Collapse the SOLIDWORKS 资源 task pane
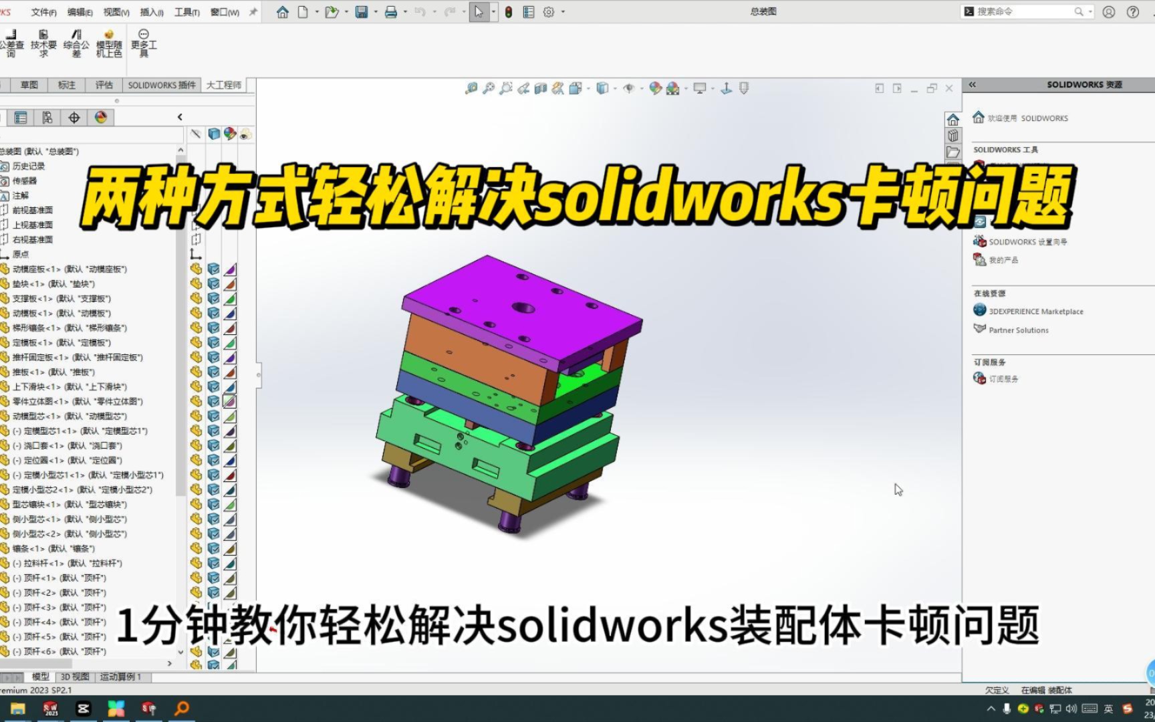This screenshot has height=722, width=1155. (973, 85)
